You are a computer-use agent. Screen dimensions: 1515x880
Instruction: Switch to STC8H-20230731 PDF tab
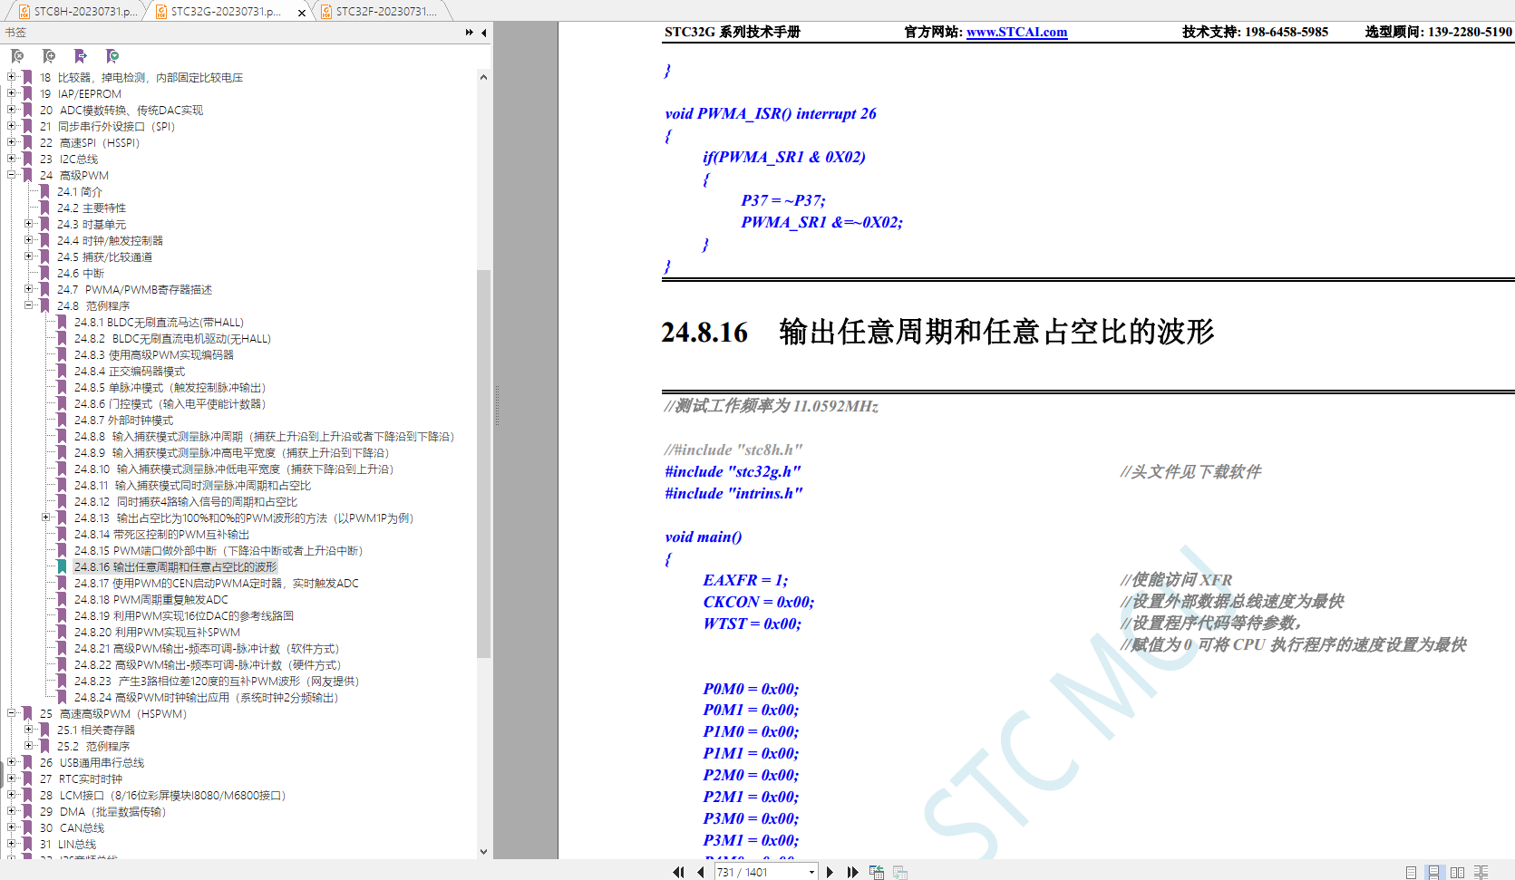coord(74,11)
